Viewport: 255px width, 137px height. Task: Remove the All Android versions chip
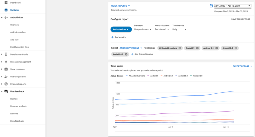180,48
